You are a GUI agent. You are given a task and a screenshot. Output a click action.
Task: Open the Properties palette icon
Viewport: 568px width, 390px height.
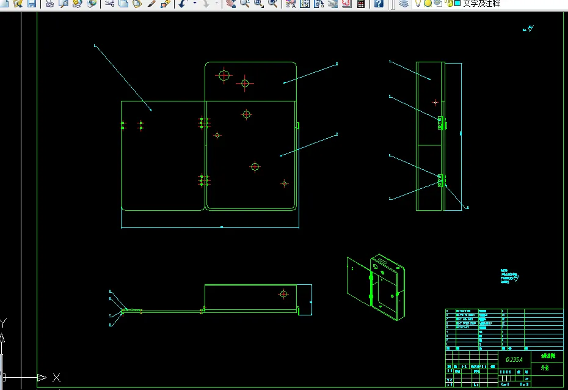(291, 4)
